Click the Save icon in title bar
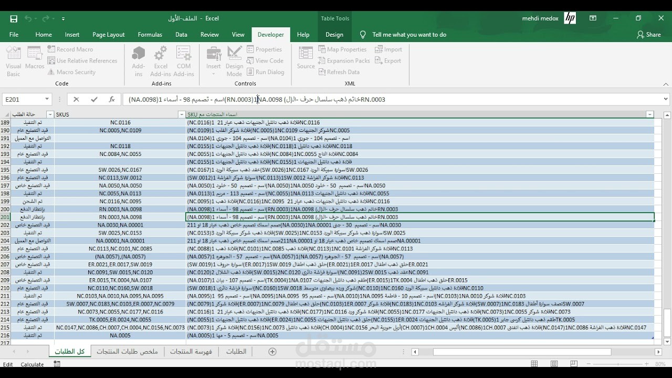 (x=14, y=18)
